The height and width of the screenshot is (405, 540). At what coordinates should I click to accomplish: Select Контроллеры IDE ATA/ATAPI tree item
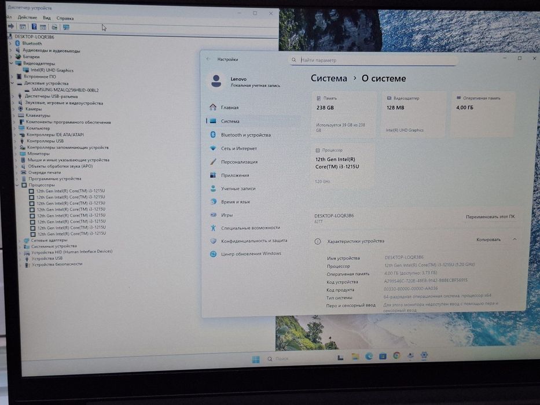click(55, 135)
